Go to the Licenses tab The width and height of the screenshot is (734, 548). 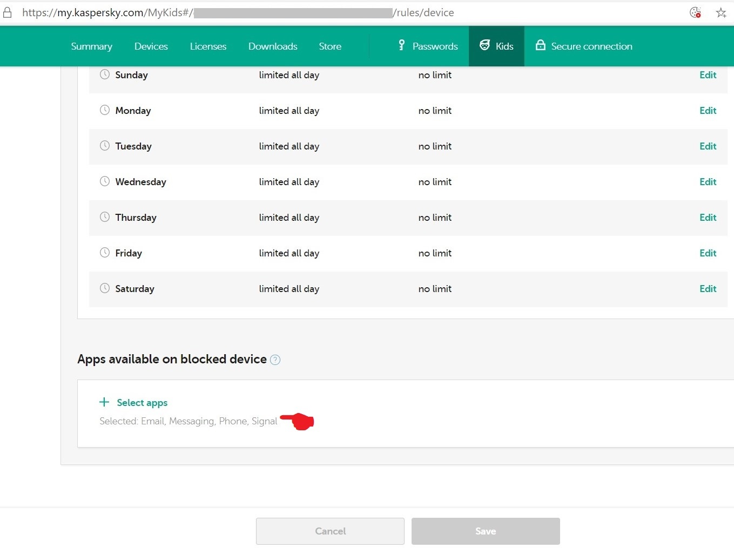point(208,46)
